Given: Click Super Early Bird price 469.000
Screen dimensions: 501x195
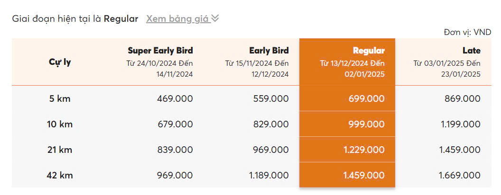Looking at the screenshot, I should [175, 99].
